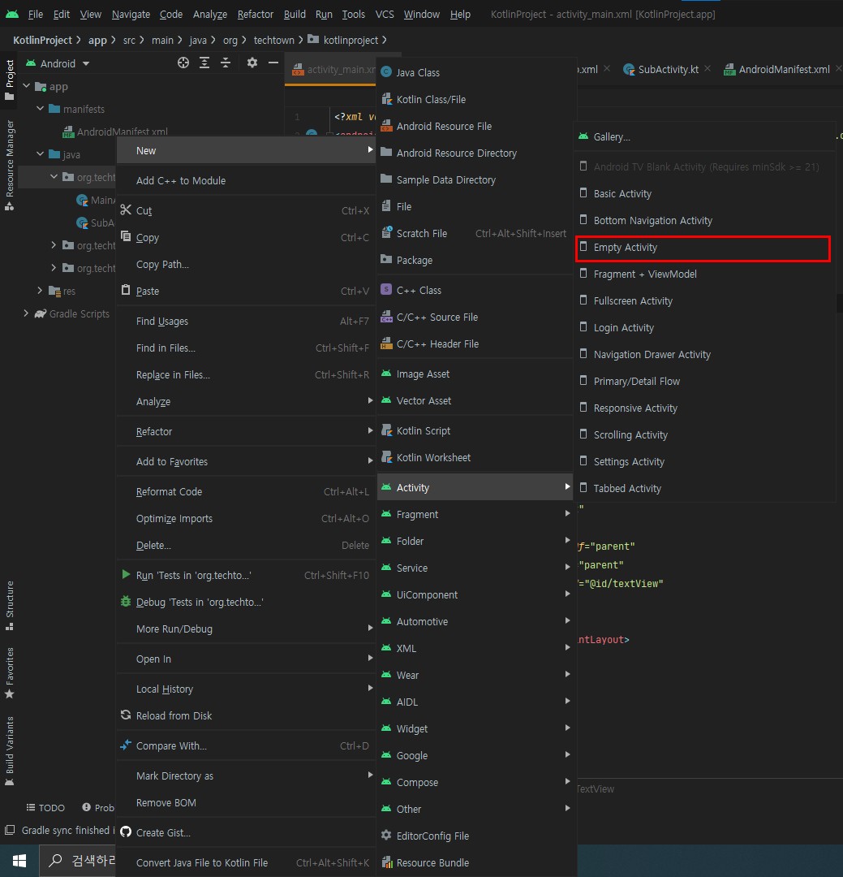This screenshot has height=877, width=843.
Task: Open the Refactor submenu in context menu
Action: pos(246,431)
